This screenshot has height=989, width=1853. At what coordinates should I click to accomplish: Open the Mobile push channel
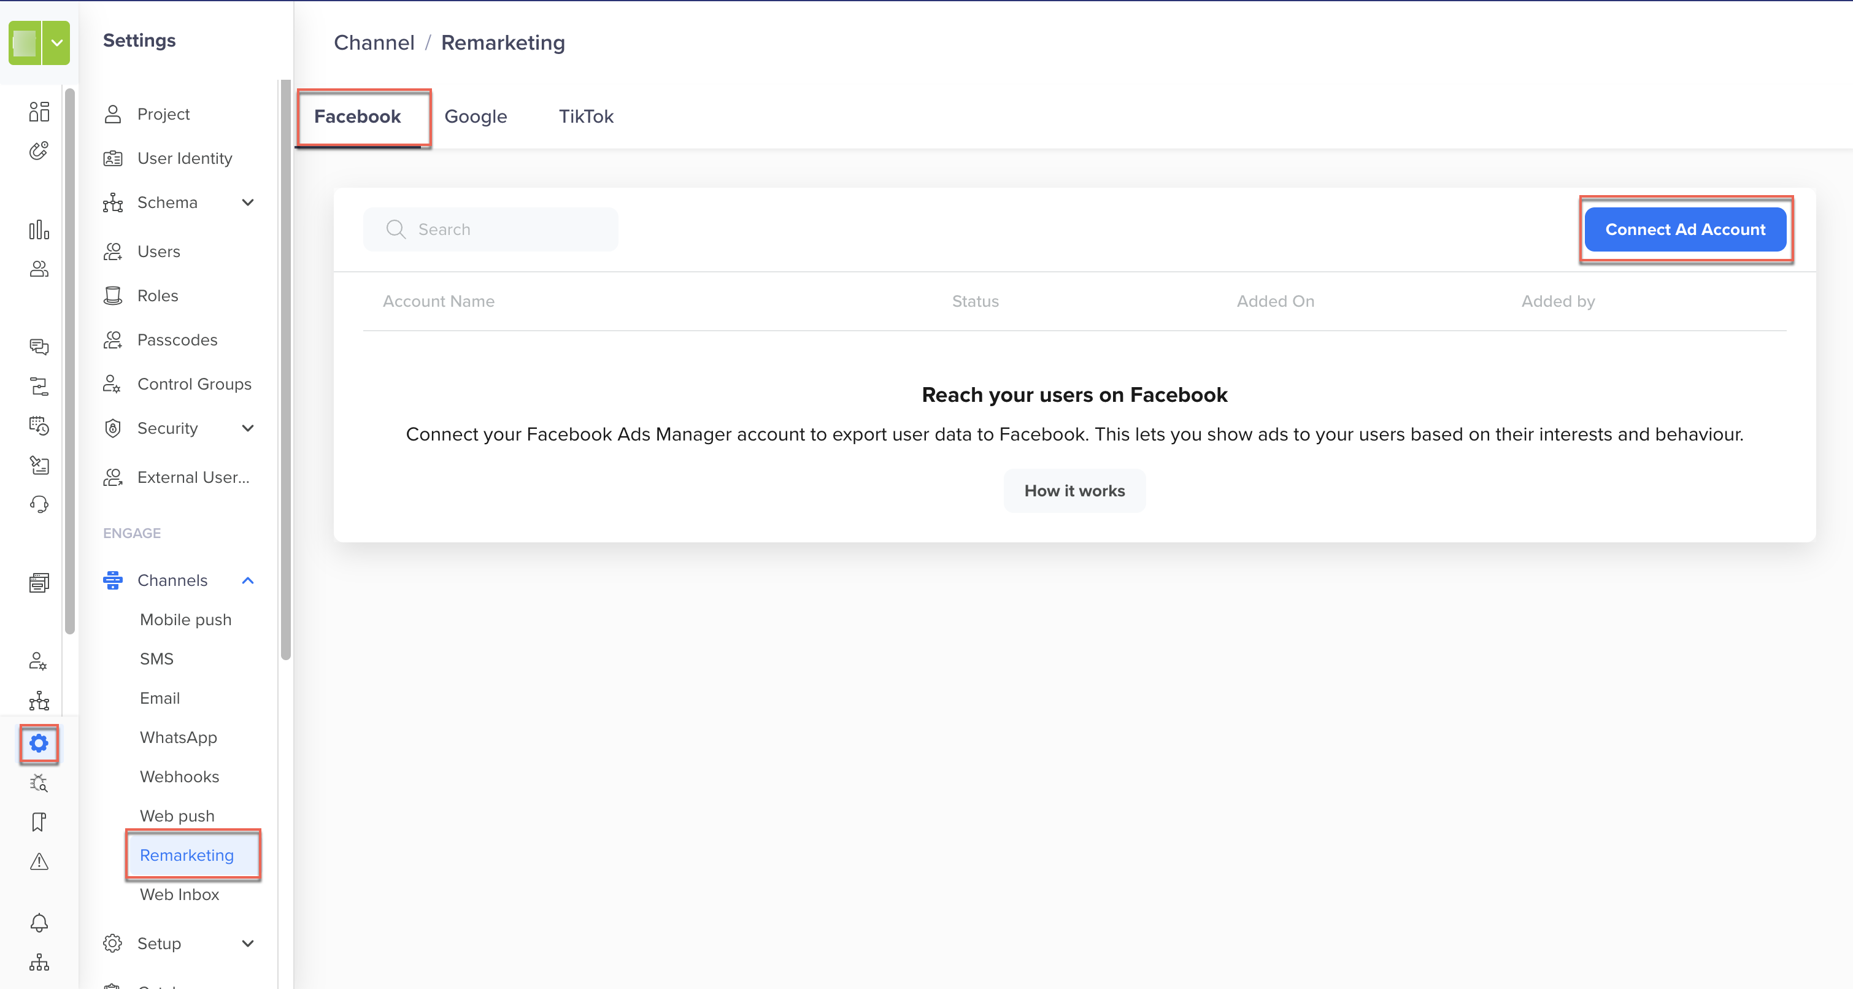[x=185, y=620]
